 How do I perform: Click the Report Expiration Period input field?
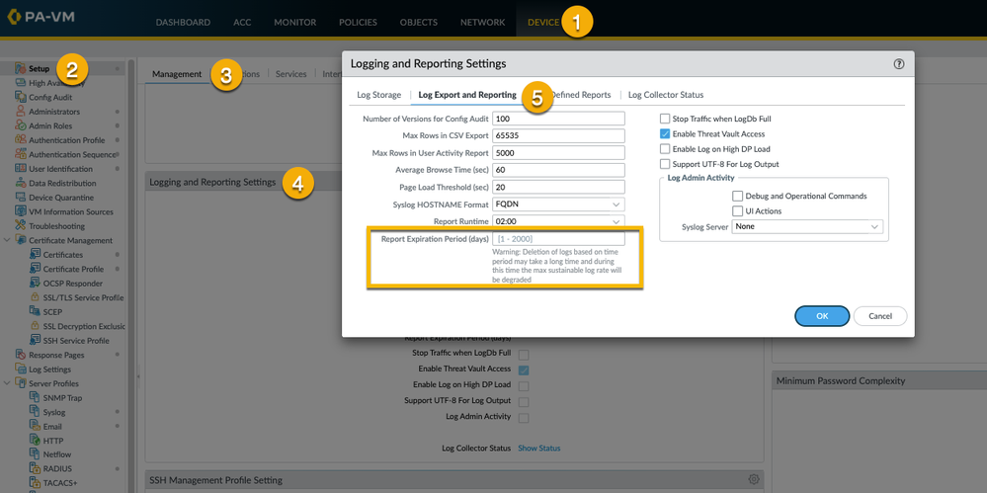click(558, 239)
